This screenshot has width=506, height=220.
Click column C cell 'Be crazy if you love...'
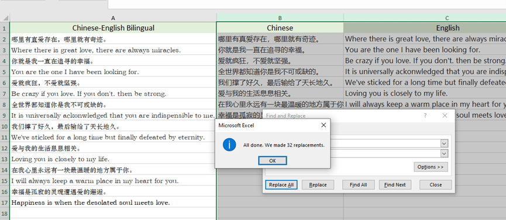(x=425, y=61)
